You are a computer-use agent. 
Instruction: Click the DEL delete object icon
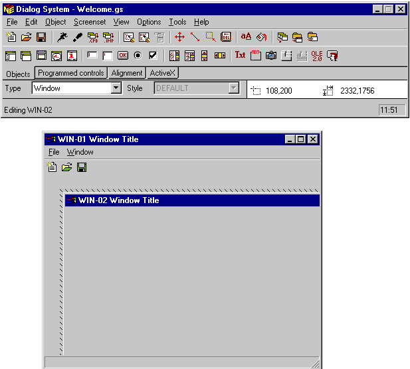[226, 37]
